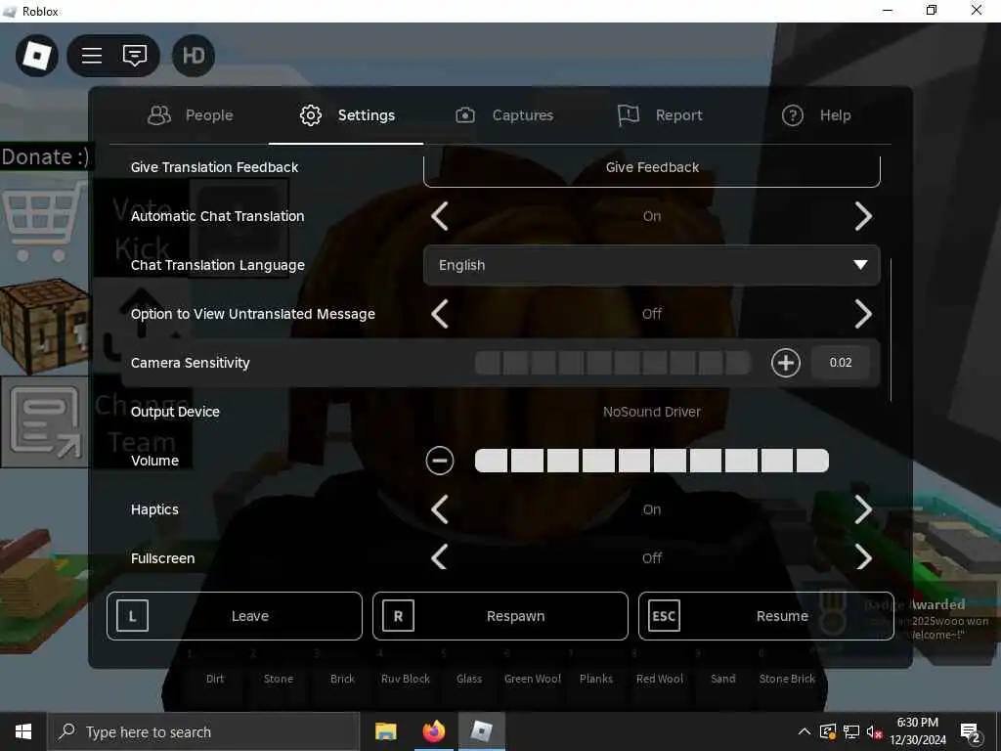Click the HD admin icon
The width and height of the screenshot is (1001, 751).
(x=194, y=56)
